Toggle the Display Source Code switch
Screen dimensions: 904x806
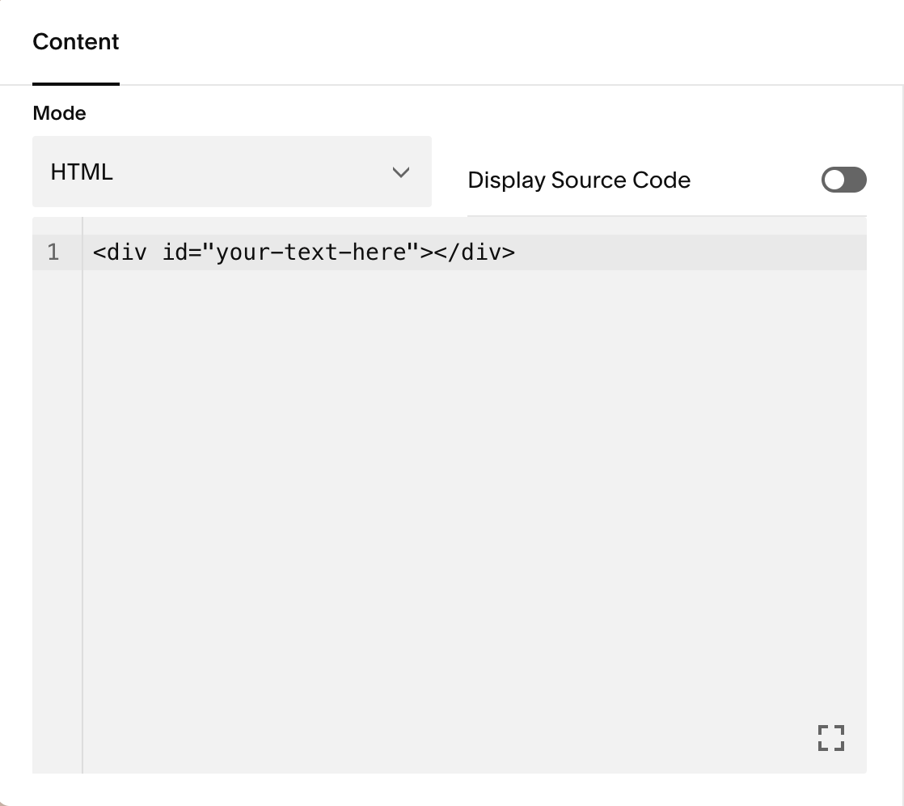843,180
